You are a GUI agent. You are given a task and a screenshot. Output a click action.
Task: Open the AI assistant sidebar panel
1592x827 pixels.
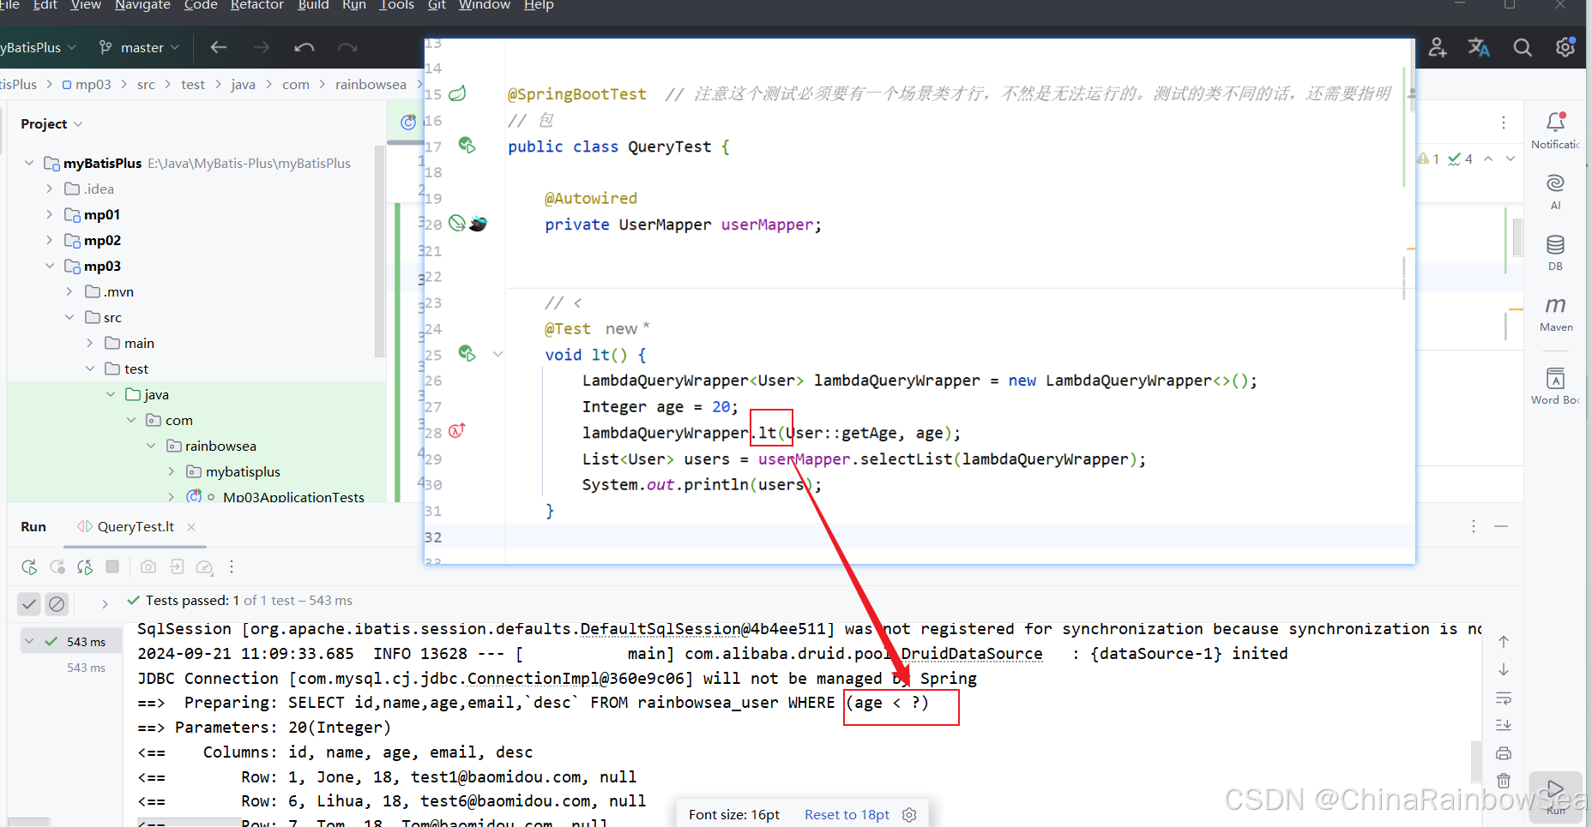coord(1555,191)
